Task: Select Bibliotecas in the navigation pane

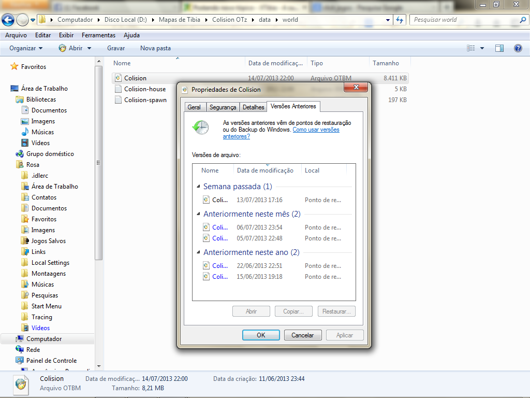Action: (41, 99)
